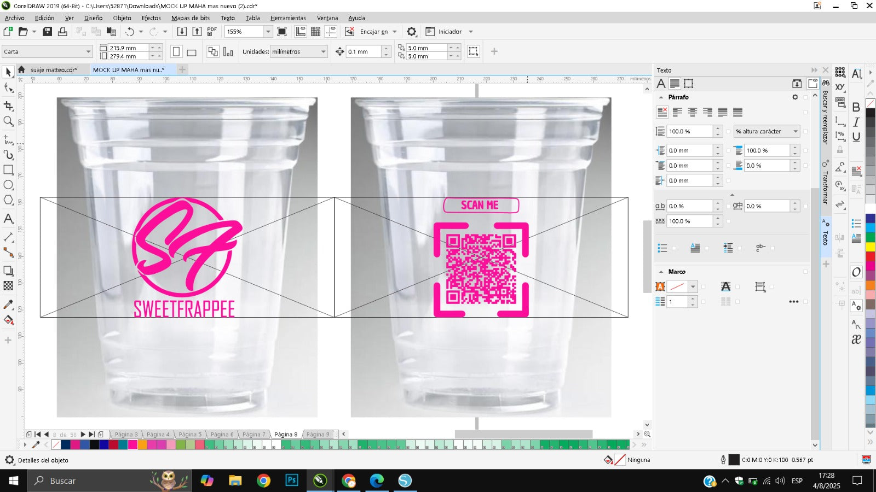Toggle checkbox beside the Párrafo gear icon
Viewport: 876px width, 492px height.
tap(805, 97)
